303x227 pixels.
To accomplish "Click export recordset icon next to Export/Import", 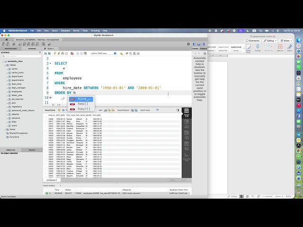I will (x=133, y=110).
